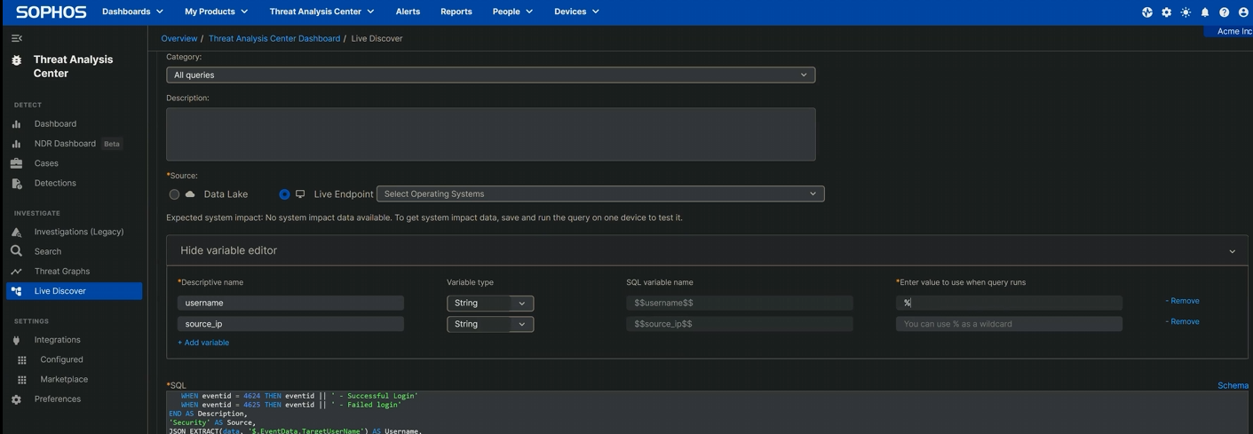Click Threat Analysis Center Dashboard breadcrumb

pos(274,39)
